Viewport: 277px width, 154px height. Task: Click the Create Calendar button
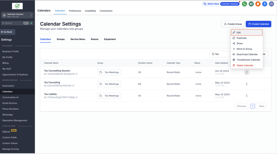pyautogui.click(x=258, y=24)
